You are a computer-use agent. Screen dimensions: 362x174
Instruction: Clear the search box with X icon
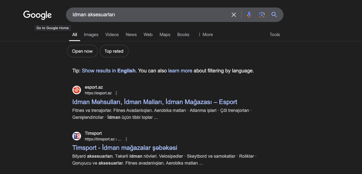click(x=234, y=15)
